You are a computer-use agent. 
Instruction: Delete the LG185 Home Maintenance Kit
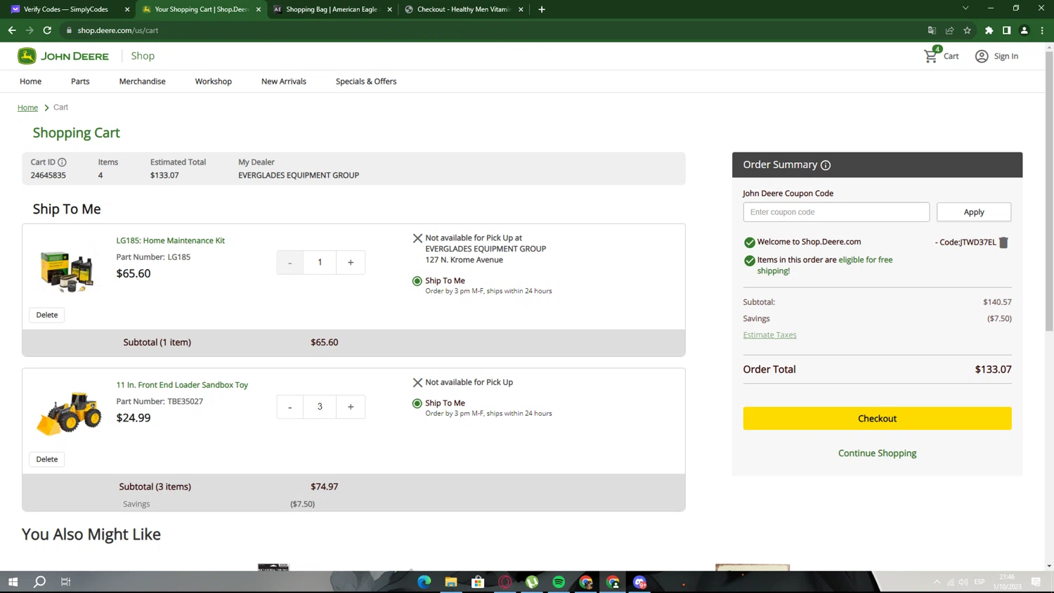(47, 315)
